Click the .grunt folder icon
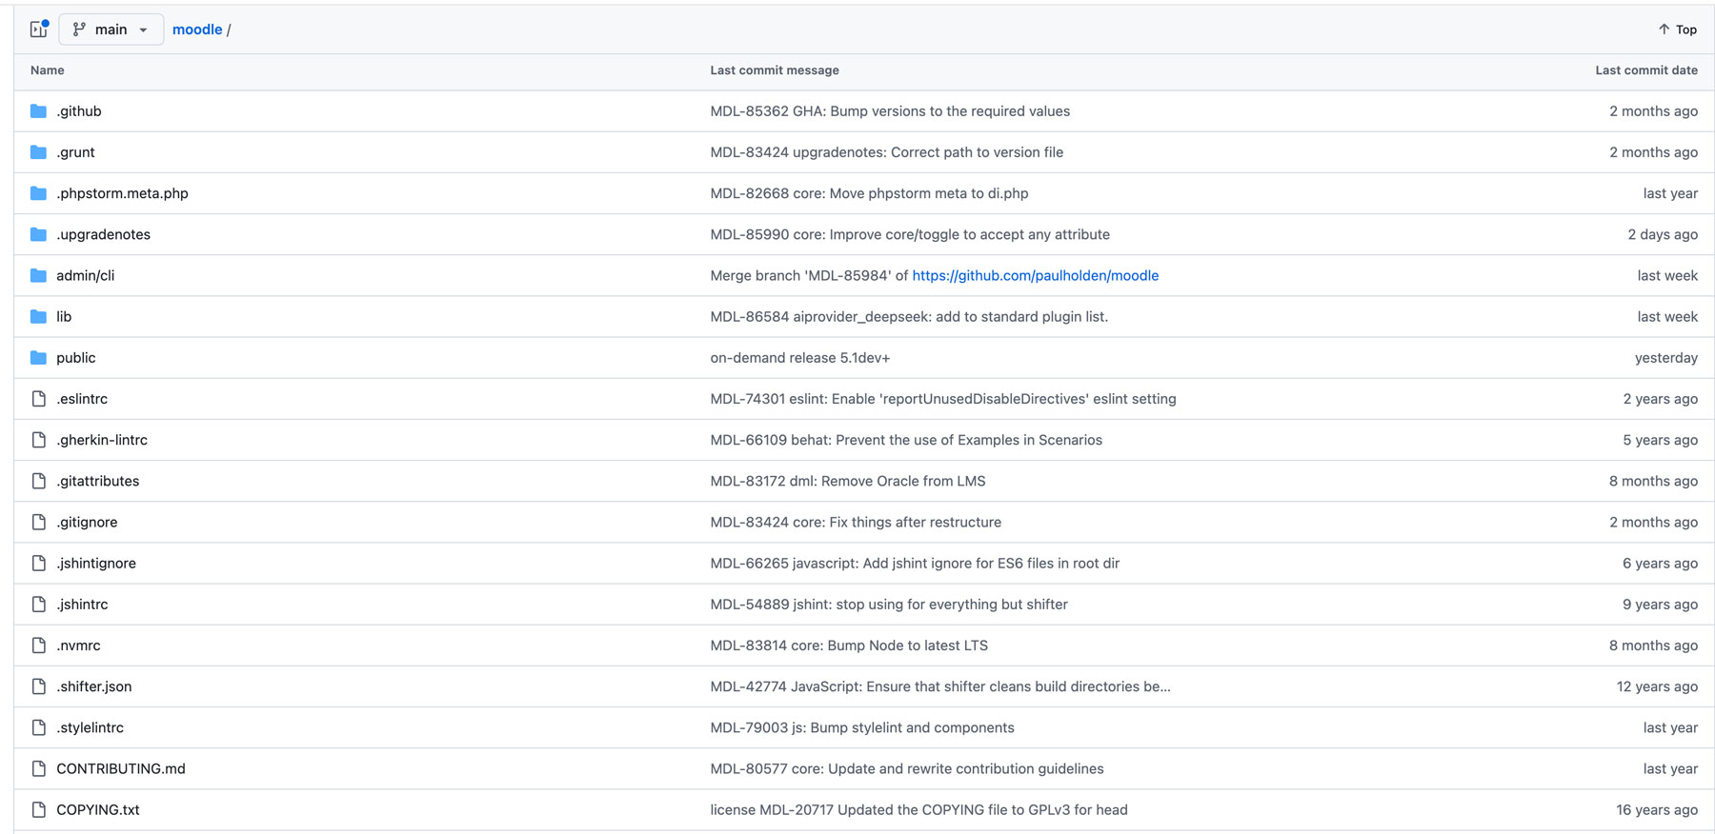This screenshot has height=834, width=1715. coord(38,152)
